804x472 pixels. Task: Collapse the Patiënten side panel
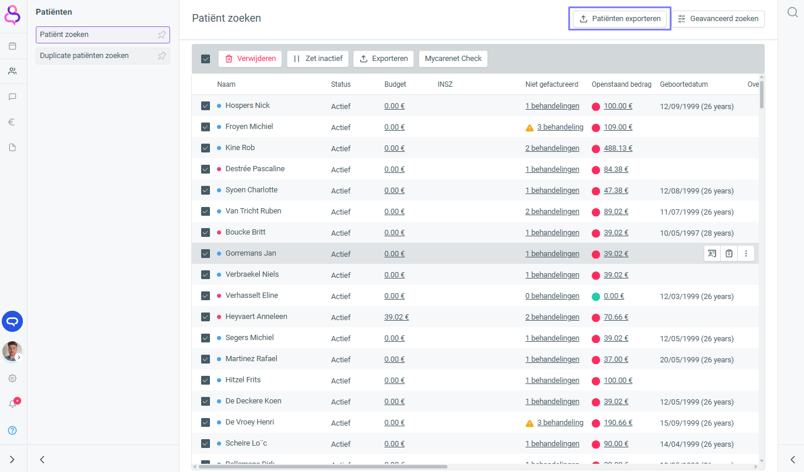click(x=42, y=460)
